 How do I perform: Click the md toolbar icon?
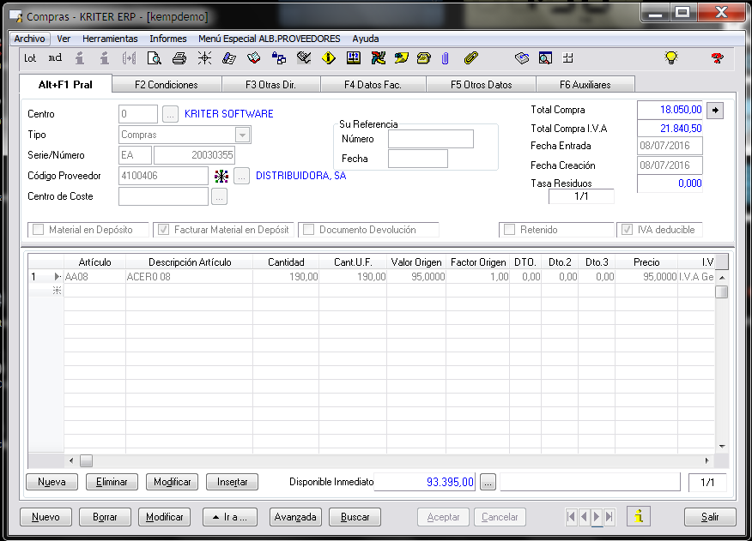coord(55,58)
